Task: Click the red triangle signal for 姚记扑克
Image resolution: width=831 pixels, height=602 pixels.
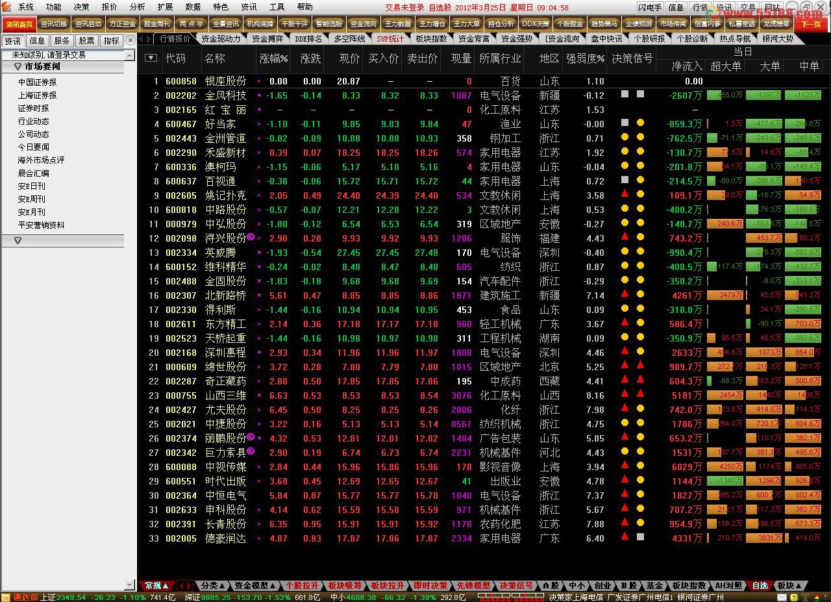Action: coord(625,194)
